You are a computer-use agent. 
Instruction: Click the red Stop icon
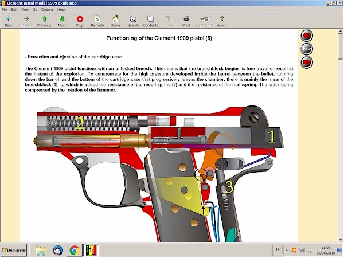click(x=80, y=22)
